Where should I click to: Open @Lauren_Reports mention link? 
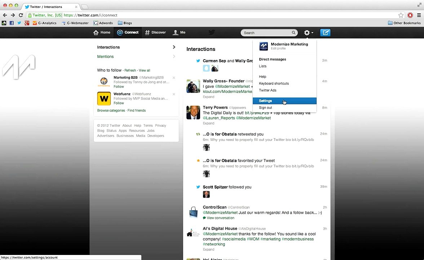click(219, 118)
